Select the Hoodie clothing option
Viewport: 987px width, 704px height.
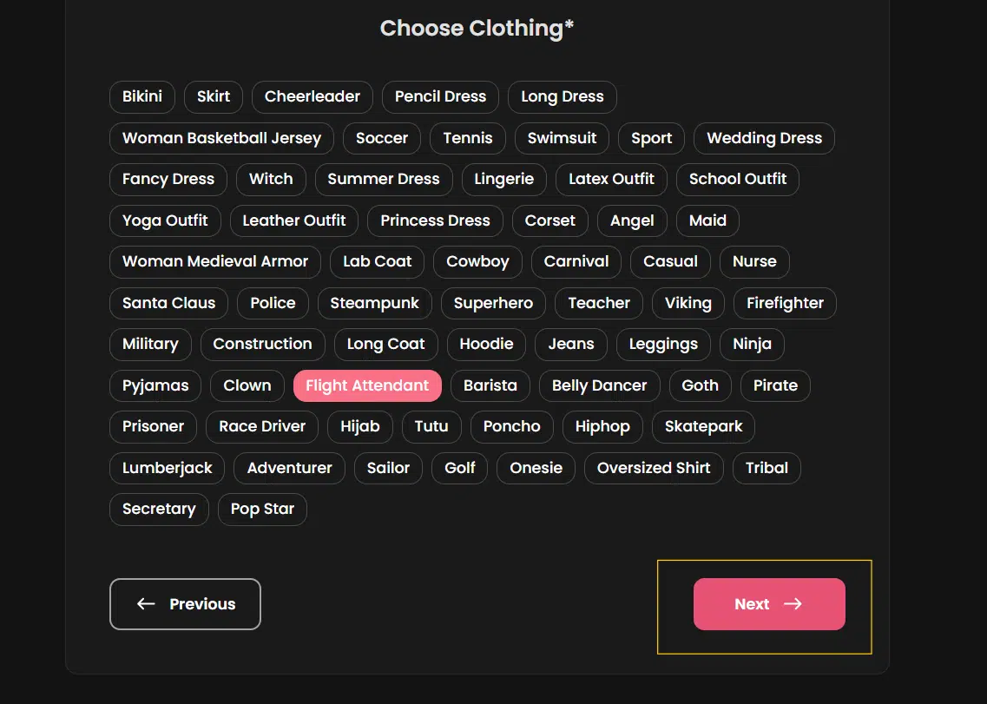(x=486, y=344)
